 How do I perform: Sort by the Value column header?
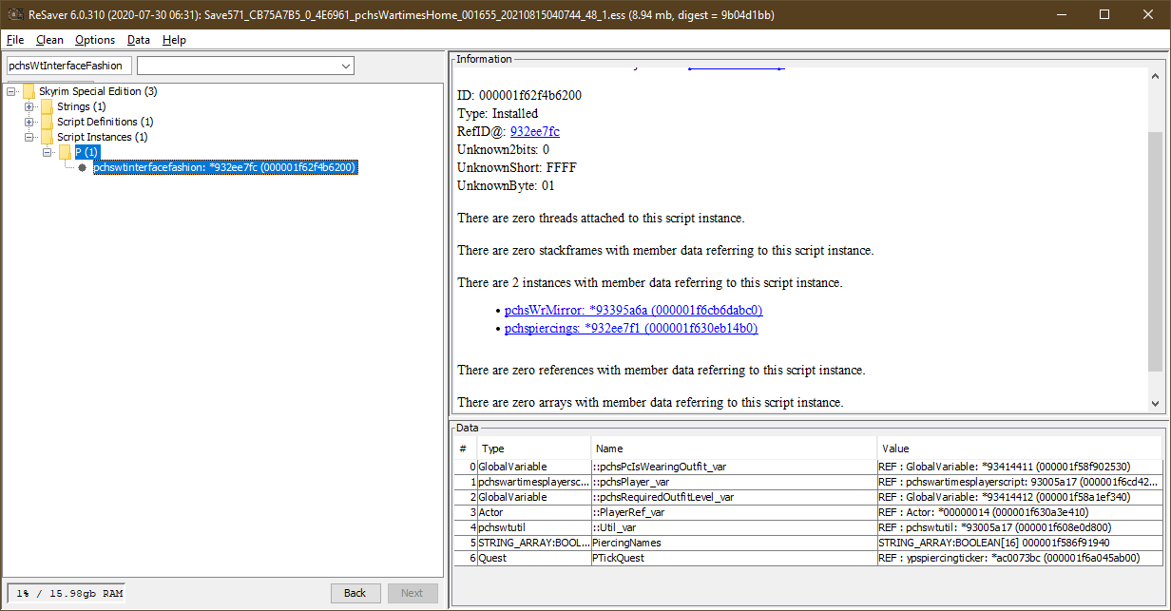click(1020, 449)
